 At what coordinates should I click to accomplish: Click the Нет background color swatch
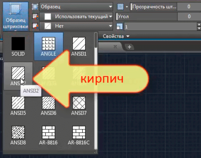click(x=48, y=26)
